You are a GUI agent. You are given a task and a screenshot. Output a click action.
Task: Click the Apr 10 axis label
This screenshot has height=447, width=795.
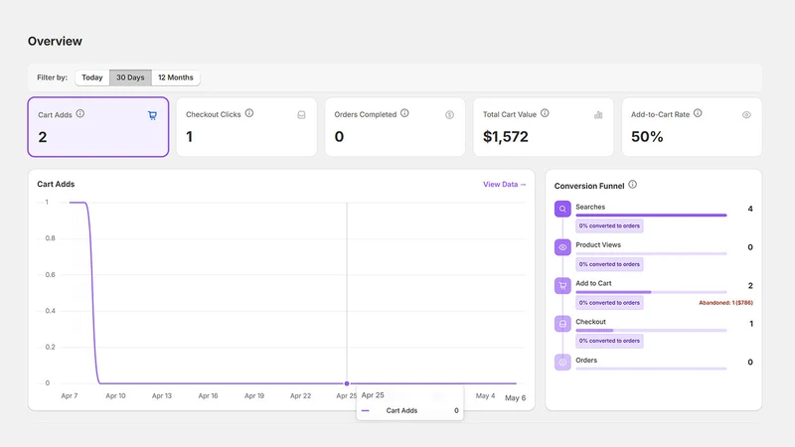pos(115,395)
